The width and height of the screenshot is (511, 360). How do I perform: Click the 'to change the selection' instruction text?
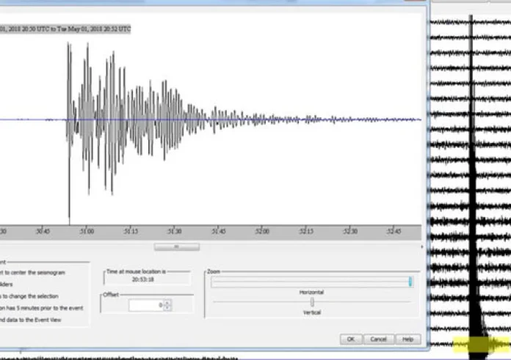[31, 296]
